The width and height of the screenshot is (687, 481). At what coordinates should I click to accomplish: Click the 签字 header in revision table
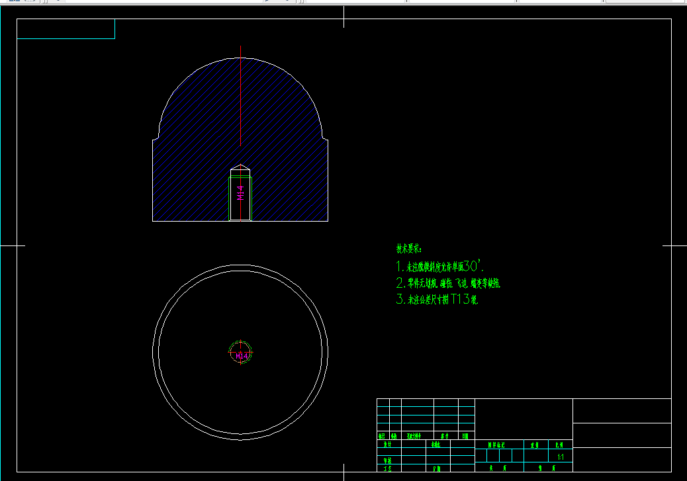pos(445,436)
